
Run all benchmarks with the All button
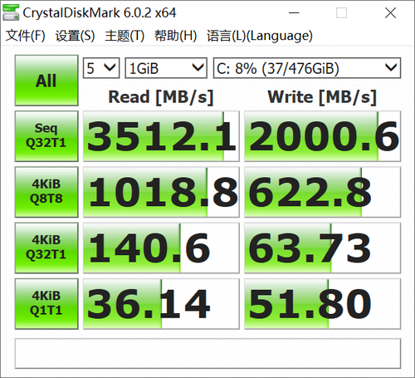click(46, 81)
